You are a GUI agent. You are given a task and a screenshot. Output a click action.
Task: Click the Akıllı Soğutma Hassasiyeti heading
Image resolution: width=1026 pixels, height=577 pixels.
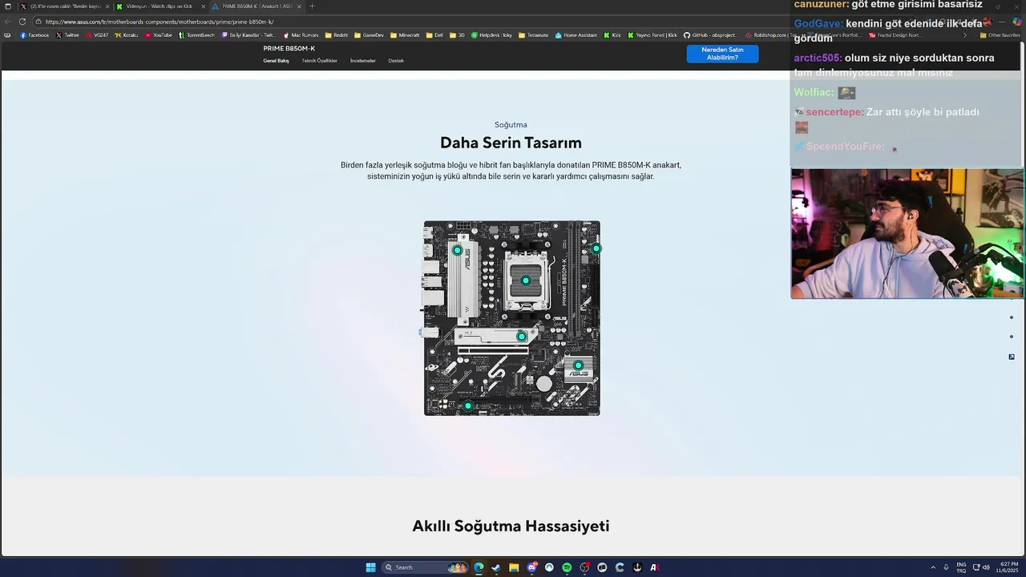pyautogui.click(x=511, y=526)
